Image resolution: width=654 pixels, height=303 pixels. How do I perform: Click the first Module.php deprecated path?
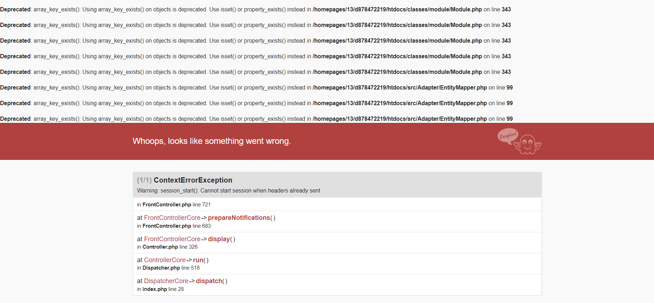[x=397, y=10]
